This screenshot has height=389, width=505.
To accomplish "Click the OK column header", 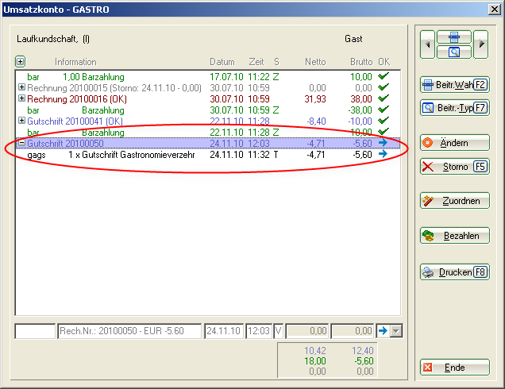I will (x=384, y=62).
